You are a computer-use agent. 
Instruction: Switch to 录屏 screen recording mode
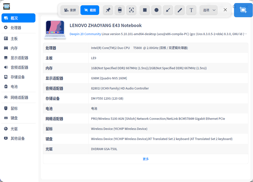click(70, 10)
